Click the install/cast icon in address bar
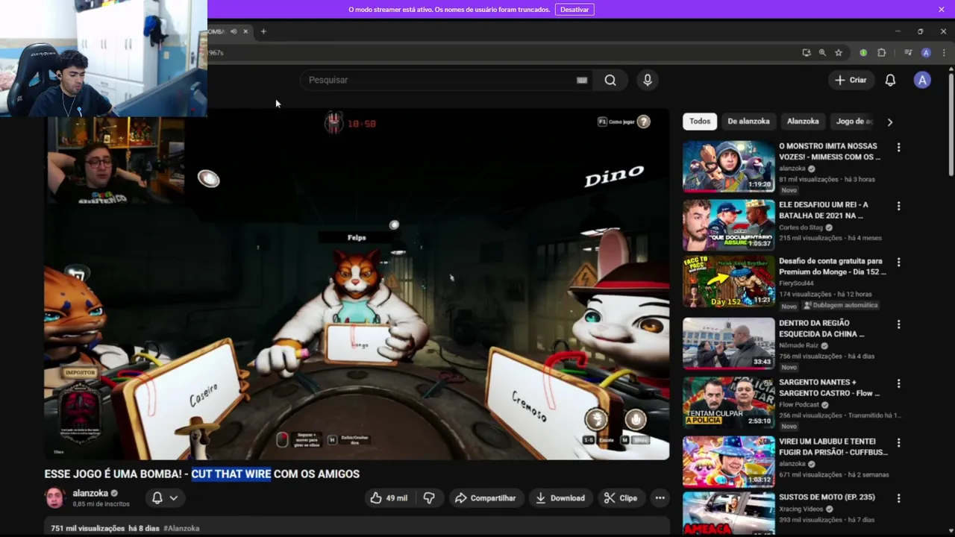This screenshot has height=537, width=955. coord(807,53)
